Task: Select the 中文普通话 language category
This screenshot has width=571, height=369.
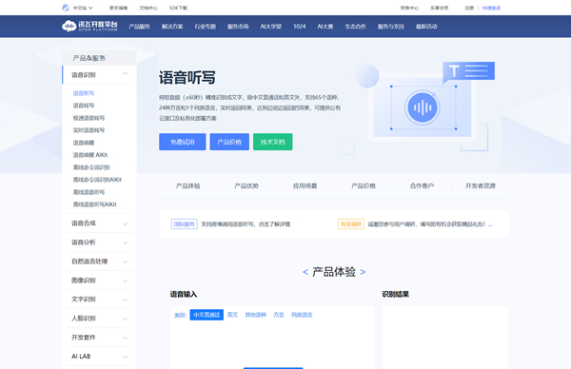Action: coord(207,315)
